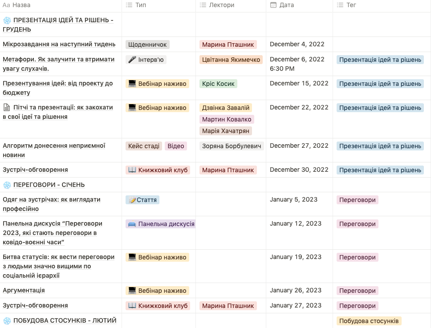Click the list icon in the Лектори header
This screenshot has width=431, height=328.
coord(204,5)
